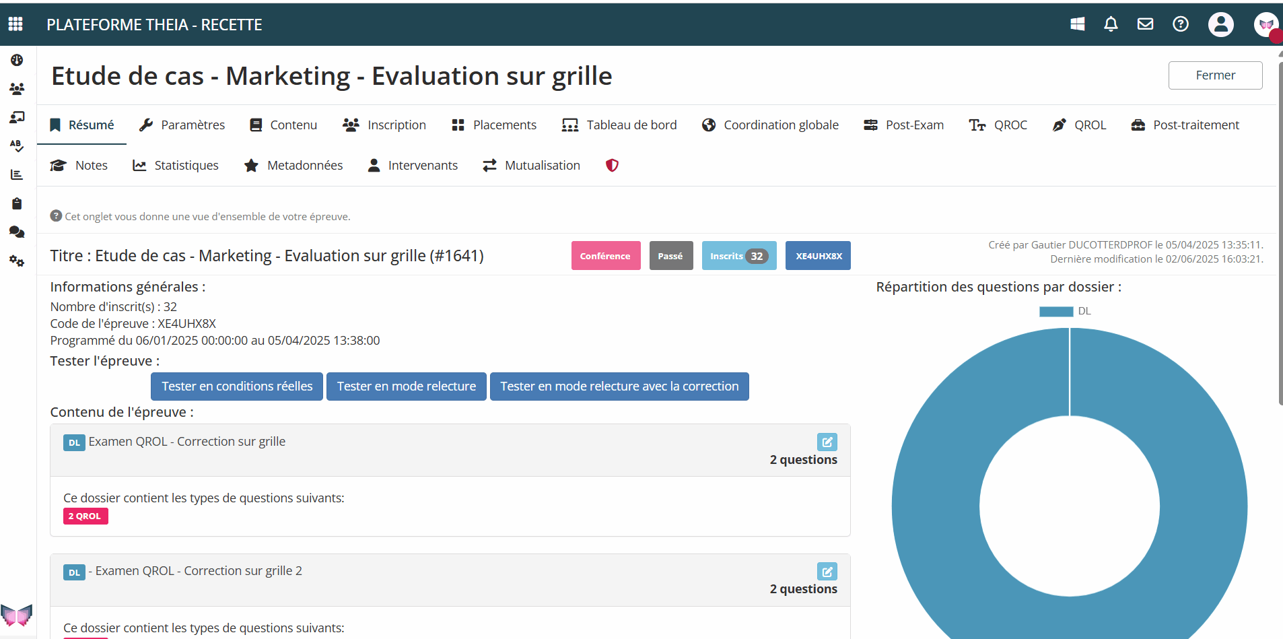The image size is (1283, 639).
Task: Edit the Examen QROL - Correction sur grille dossier
Action: click(x=827, y=442)
